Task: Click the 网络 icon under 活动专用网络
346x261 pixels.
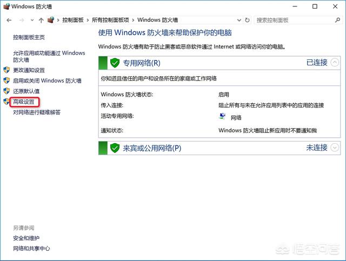Action: (x=222, y=116)
